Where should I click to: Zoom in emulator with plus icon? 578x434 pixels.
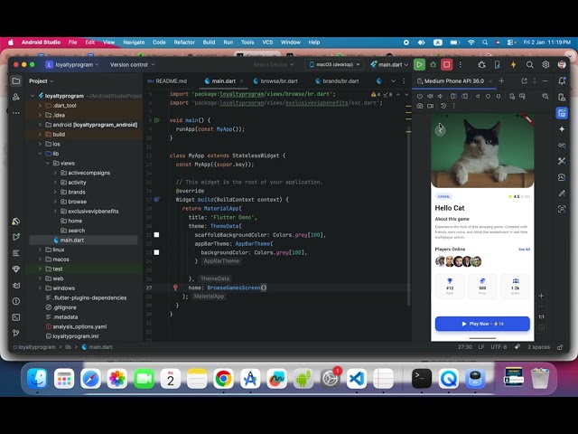tap(541, 296)
